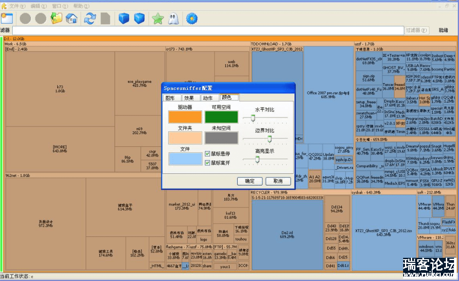This screenshot has height=281, width=459.
Task: Select the Office 2007 pro.rar file block
Action: tap(328, 95)
